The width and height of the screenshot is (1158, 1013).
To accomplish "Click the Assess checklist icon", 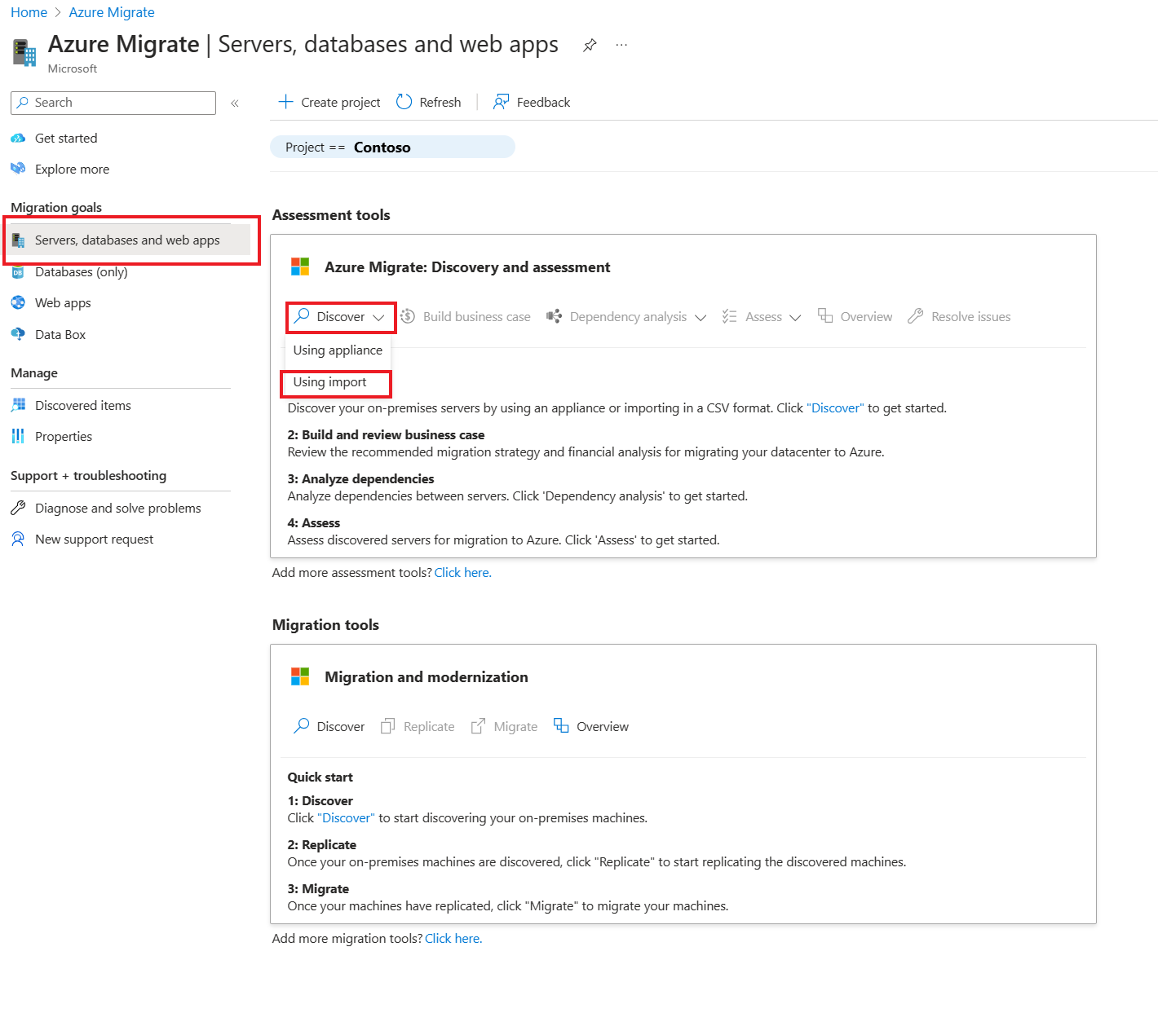I will point(729,316).
